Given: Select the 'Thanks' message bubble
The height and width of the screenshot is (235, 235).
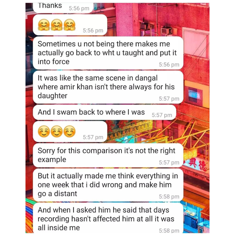Looking at the screenshot, I should (x=63, y=8).
